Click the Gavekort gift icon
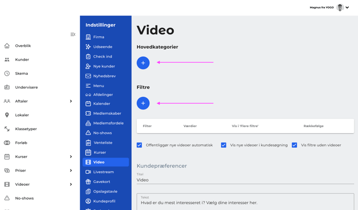This screenshot has height=210, width=358. point(88,181)
